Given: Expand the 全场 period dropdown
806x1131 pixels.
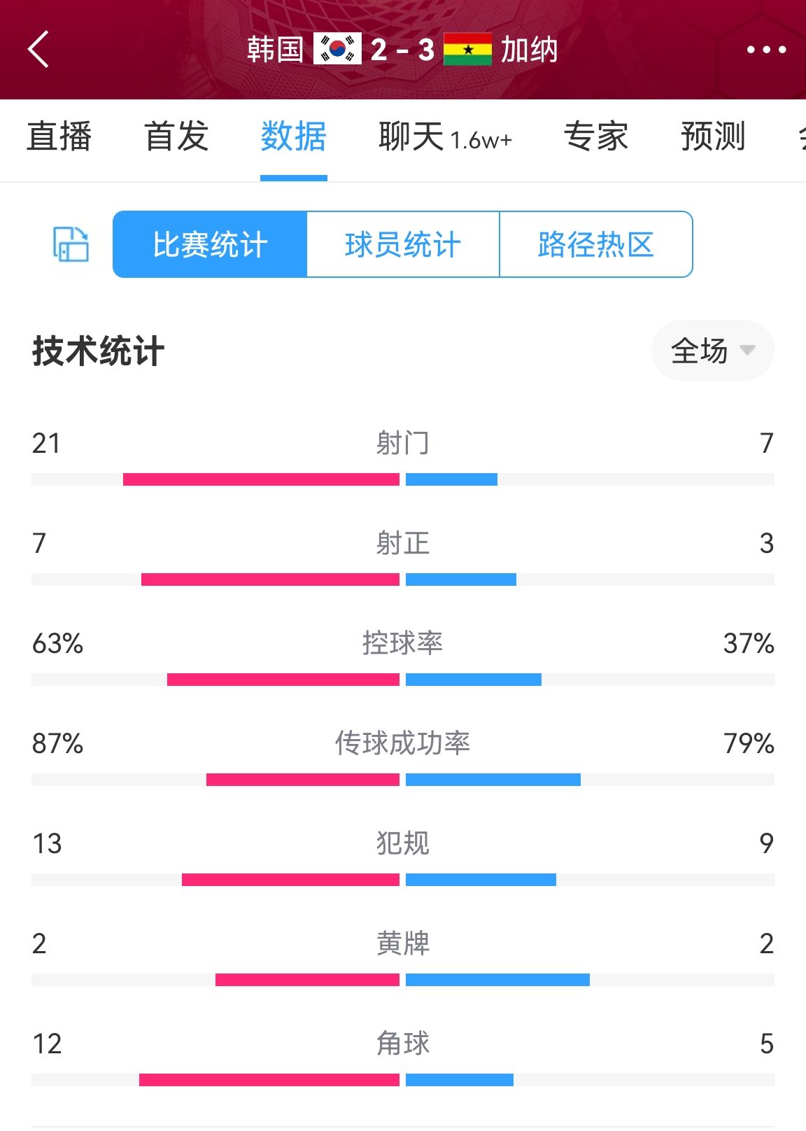Looking at the screenshot, I should click(712, 351).
